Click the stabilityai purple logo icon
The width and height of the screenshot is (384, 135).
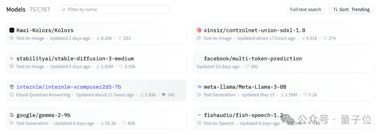pos(12,58)
